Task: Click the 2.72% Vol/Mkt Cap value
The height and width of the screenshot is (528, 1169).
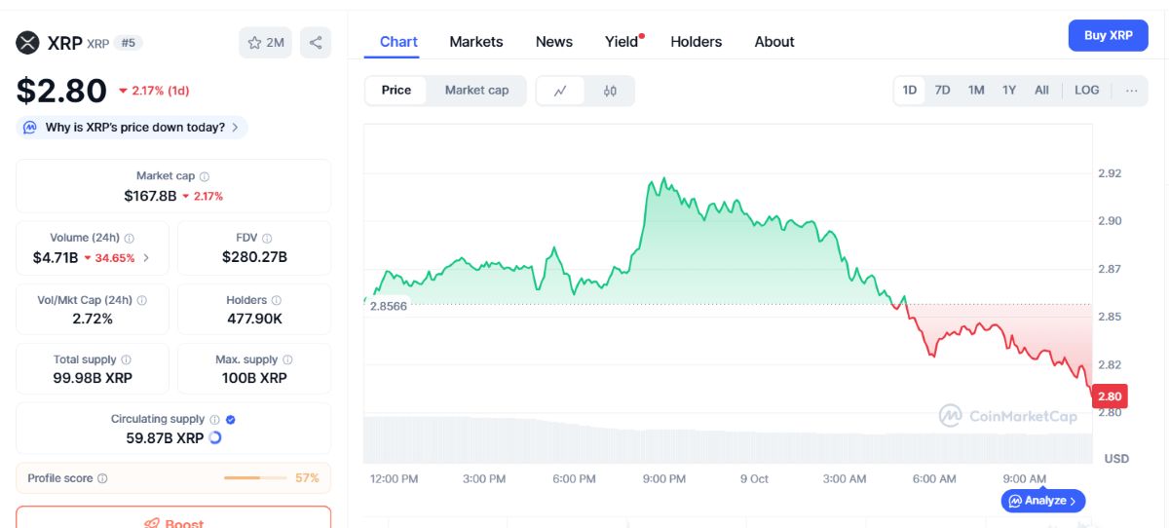Action: [93, 319]
